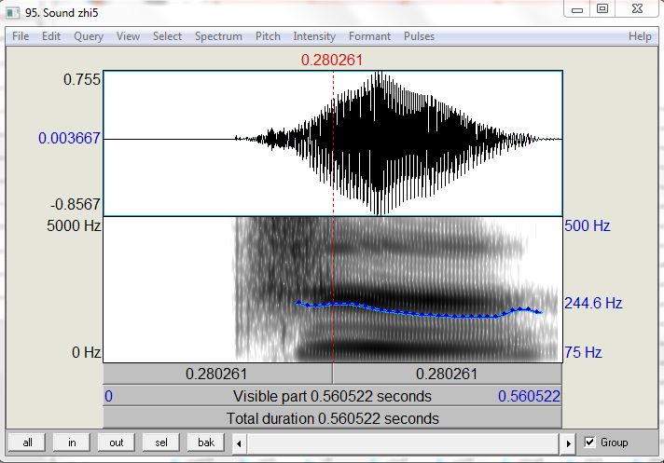Open the Pulses menu
Screen dimensions: 664x463
click(419, 36)
